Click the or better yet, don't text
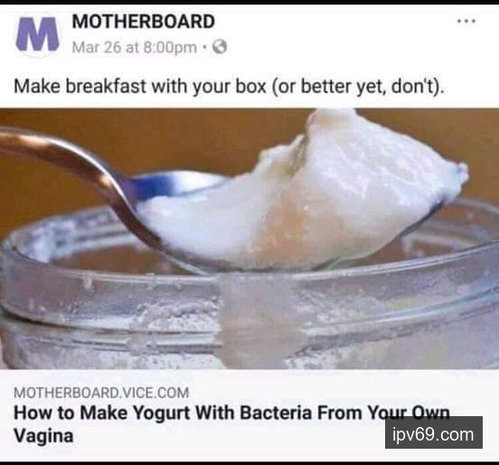Viewport: 499px width, 465px height. [357, 86]
